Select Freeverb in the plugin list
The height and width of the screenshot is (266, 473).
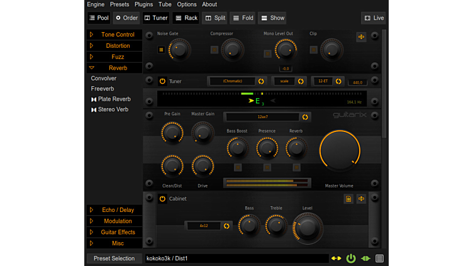click(103, 89)
